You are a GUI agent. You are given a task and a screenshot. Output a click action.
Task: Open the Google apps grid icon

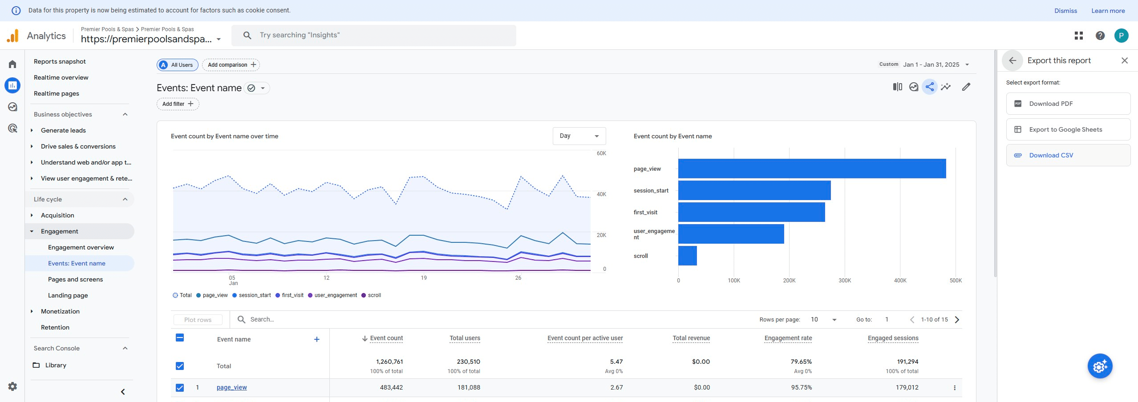coord(1079,35)
